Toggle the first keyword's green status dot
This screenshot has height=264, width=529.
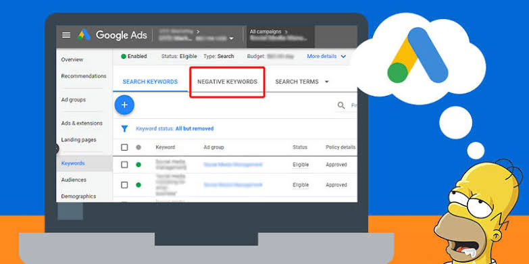coord(138,165)
